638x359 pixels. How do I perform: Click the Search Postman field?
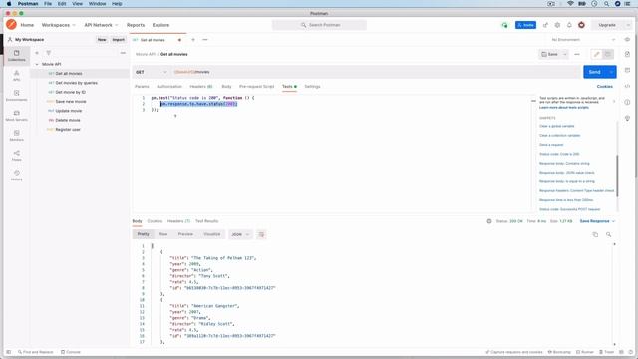click(319, 25)
